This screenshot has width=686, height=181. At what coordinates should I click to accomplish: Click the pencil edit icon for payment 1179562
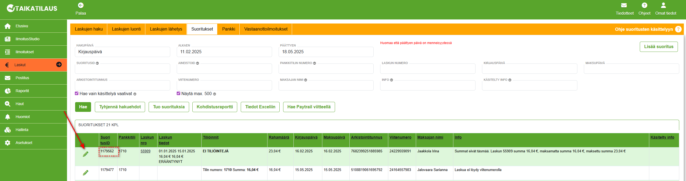pos(86,154)
